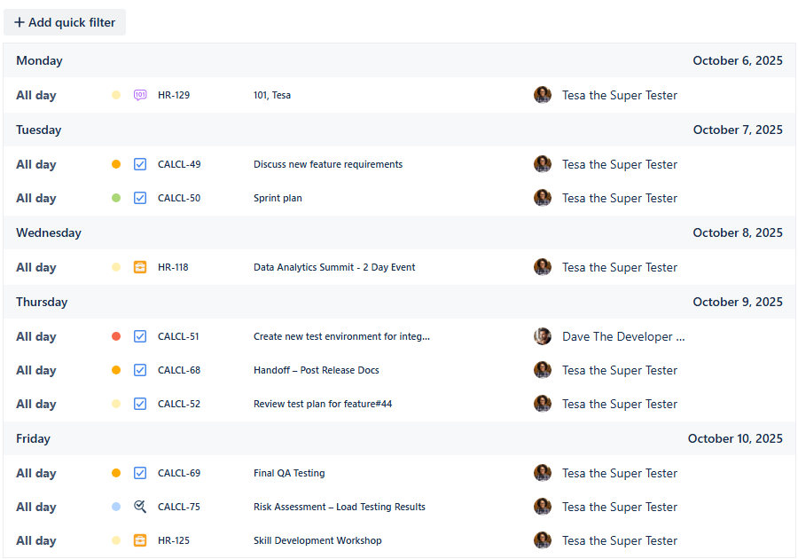Open the Data Analytics Summit event
Image resolution: width=798 pixels, height=559 pixels.
[x=333, y=267]
